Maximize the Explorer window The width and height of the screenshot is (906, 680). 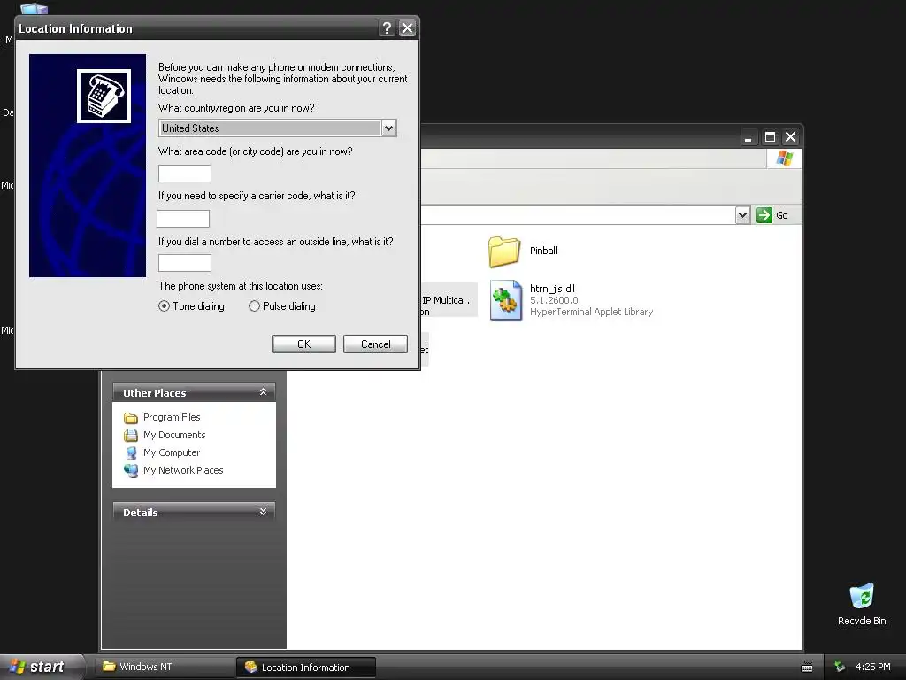point(770,137)
